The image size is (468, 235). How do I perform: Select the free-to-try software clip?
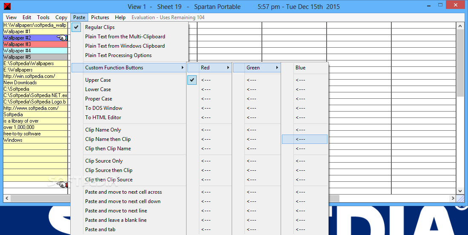coord(35,134)
